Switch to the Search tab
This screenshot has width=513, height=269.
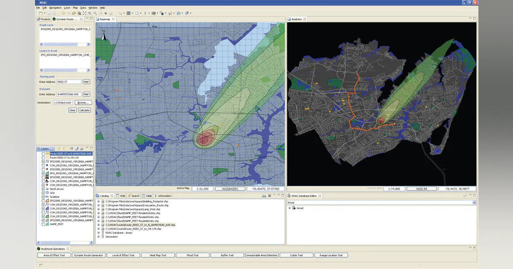(x=134, y=196)
